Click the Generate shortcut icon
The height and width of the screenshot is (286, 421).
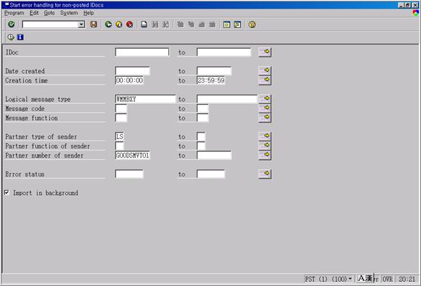click(237, 24)
